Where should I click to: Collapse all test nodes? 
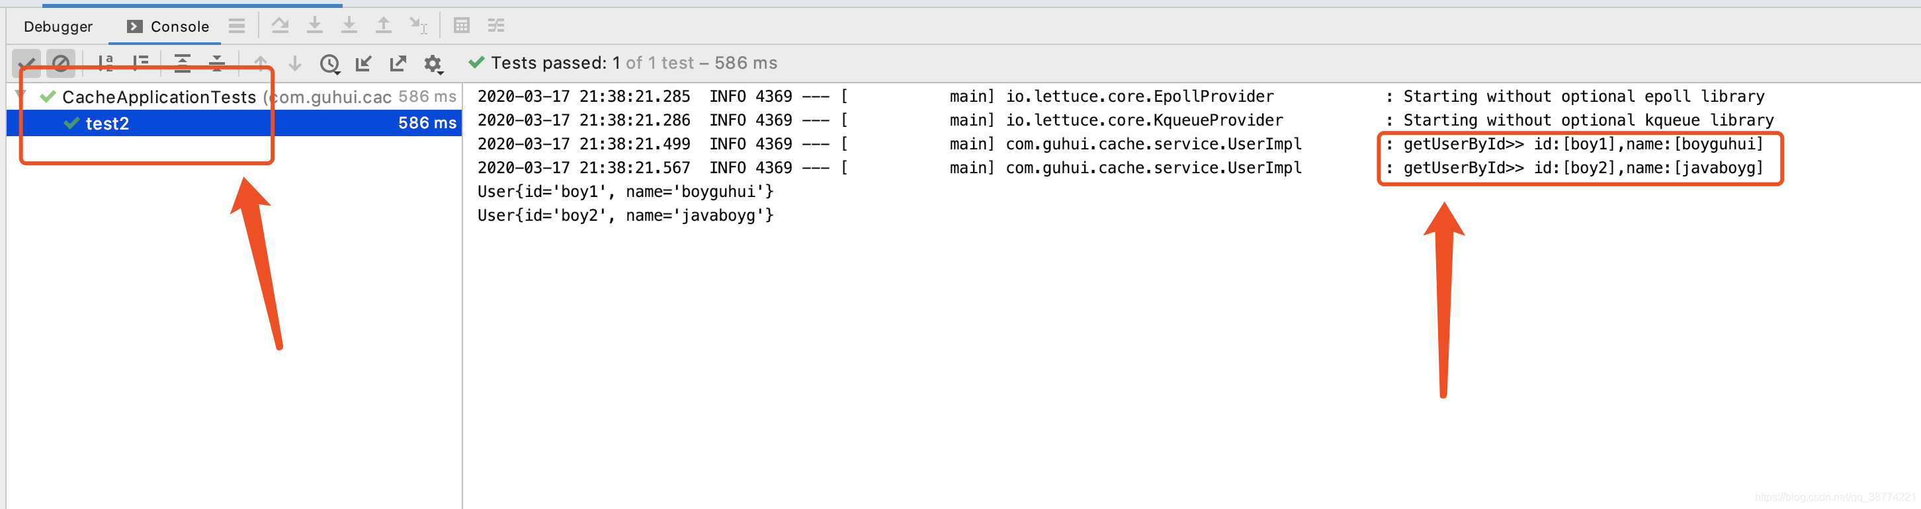(217, 63)
